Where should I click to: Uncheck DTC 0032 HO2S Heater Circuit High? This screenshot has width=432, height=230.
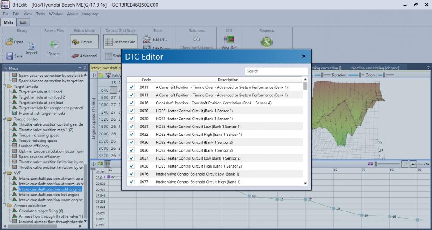click(132, 135)
